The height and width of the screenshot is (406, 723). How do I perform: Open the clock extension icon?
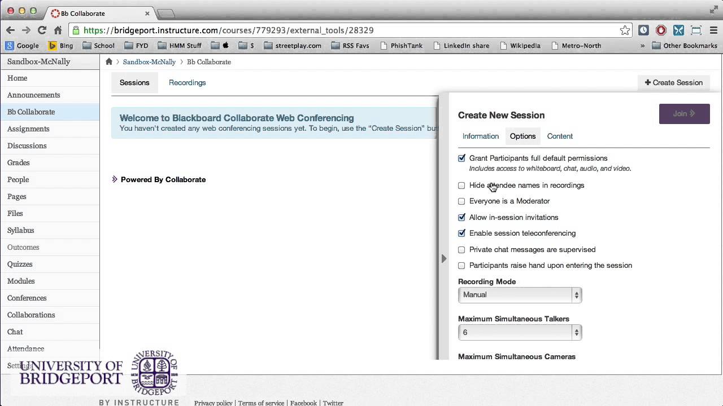pyautogui.click(x=643, y=30)
